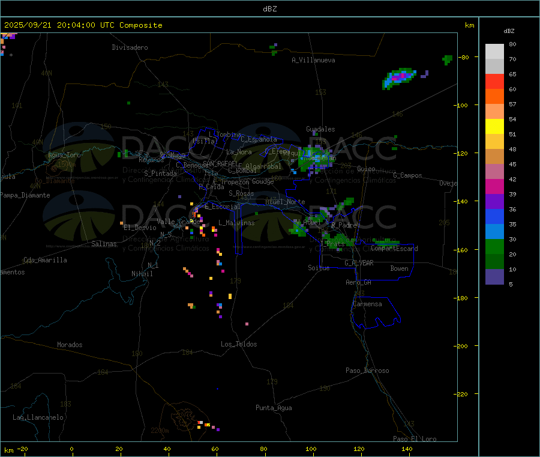This screenshot has width=540, height=457.
Task: Click the 'Nihuil' map label
Action: click(x=142, y=274)
